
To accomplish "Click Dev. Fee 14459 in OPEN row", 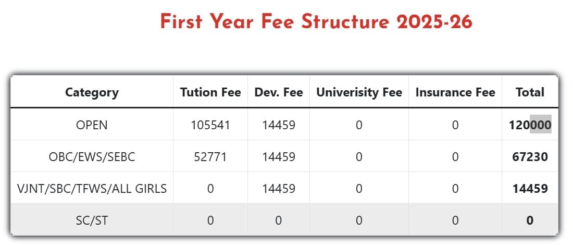I will 279,125.
